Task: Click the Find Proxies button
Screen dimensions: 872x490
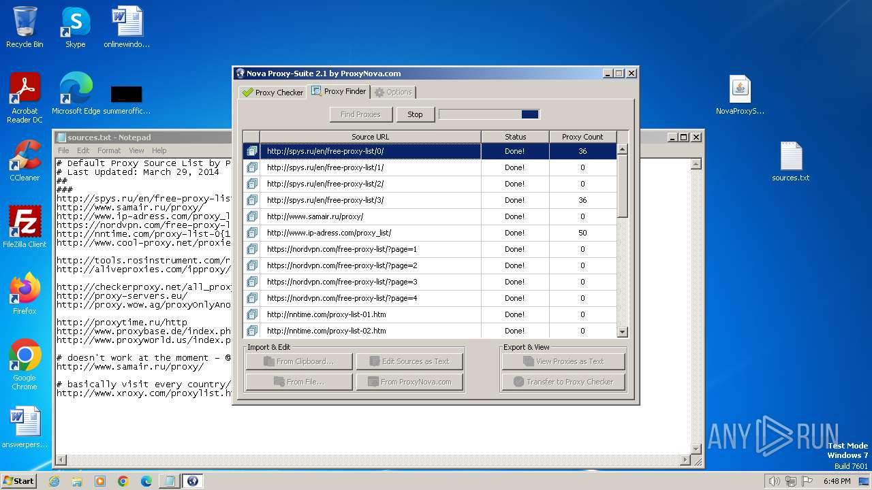Action: [360, 114]
